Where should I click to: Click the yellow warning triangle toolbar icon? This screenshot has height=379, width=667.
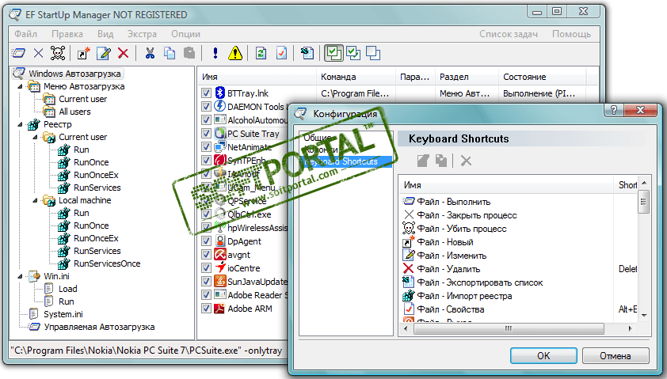(234, 53)
